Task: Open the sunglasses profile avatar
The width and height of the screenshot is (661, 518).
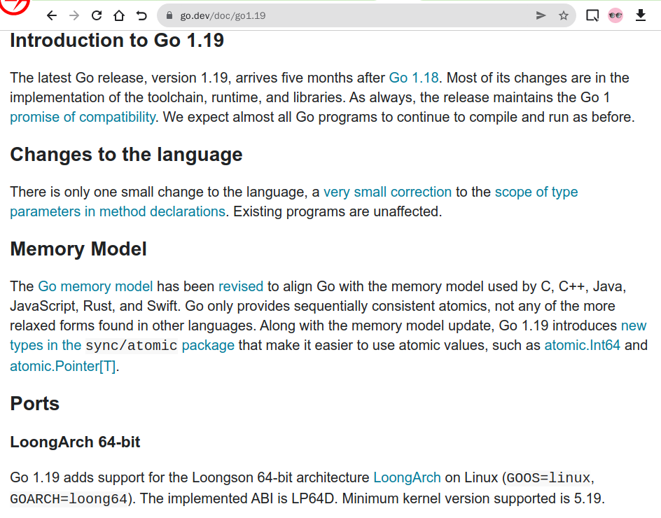Action: pos(615,15)
